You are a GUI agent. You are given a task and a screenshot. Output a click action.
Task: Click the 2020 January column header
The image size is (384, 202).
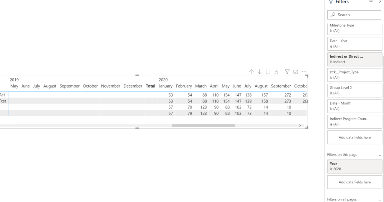(165, 86)
